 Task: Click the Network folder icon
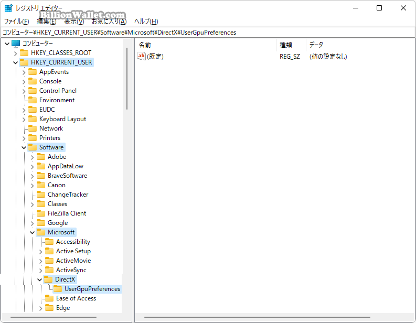(33, 128)
